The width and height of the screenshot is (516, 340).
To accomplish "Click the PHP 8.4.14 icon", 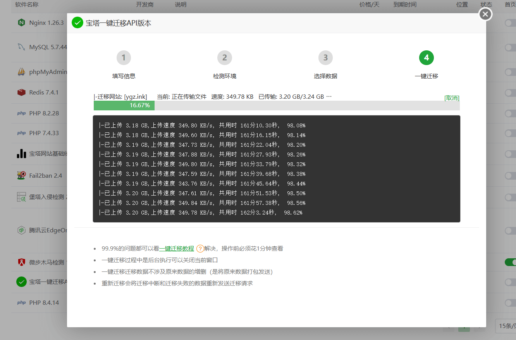I will pos(21,302).
